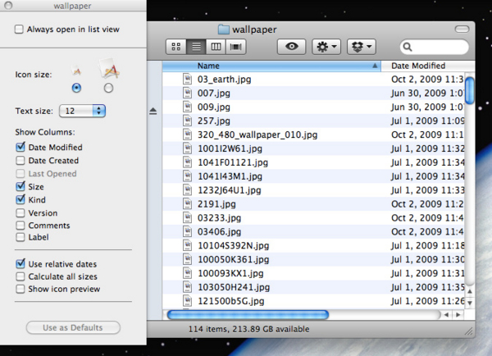Click the Finder search field
Viewport: 492px width, 356px height.
(x=435, y=47)
